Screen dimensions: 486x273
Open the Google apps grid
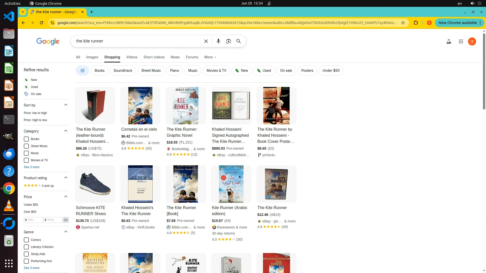461,41
